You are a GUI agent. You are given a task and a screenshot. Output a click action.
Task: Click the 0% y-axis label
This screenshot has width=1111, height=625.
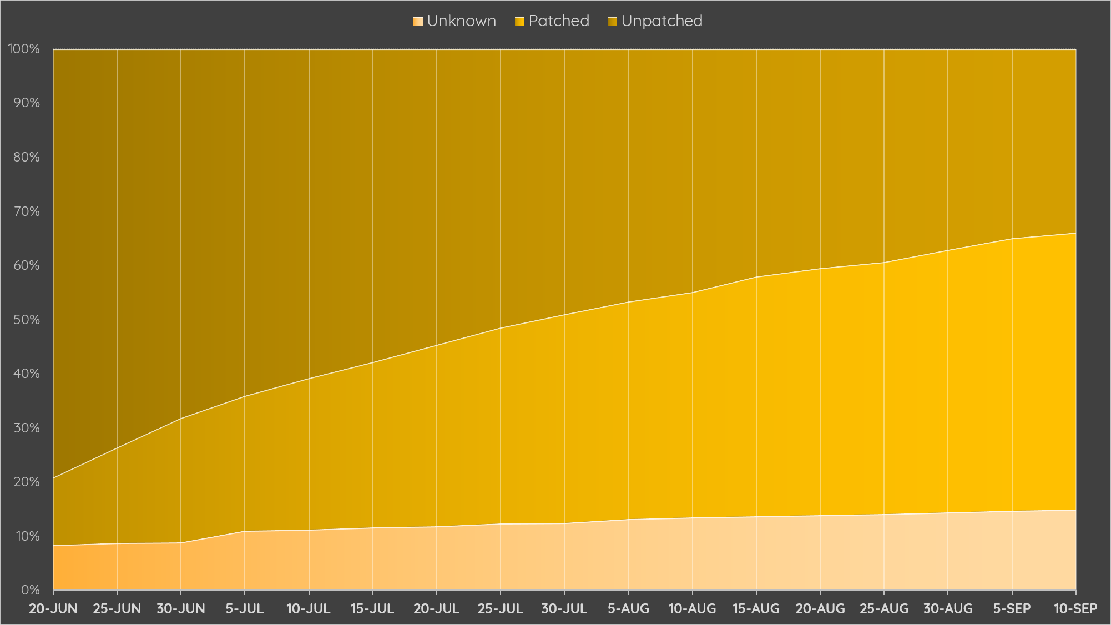click(31, 590)
